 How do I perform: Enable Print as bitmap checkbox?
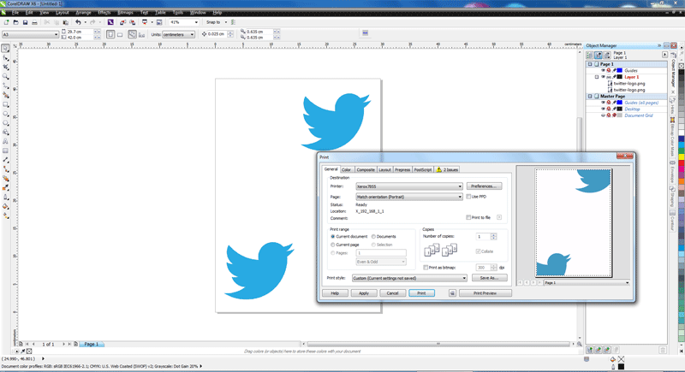click(x=426, y=268)
